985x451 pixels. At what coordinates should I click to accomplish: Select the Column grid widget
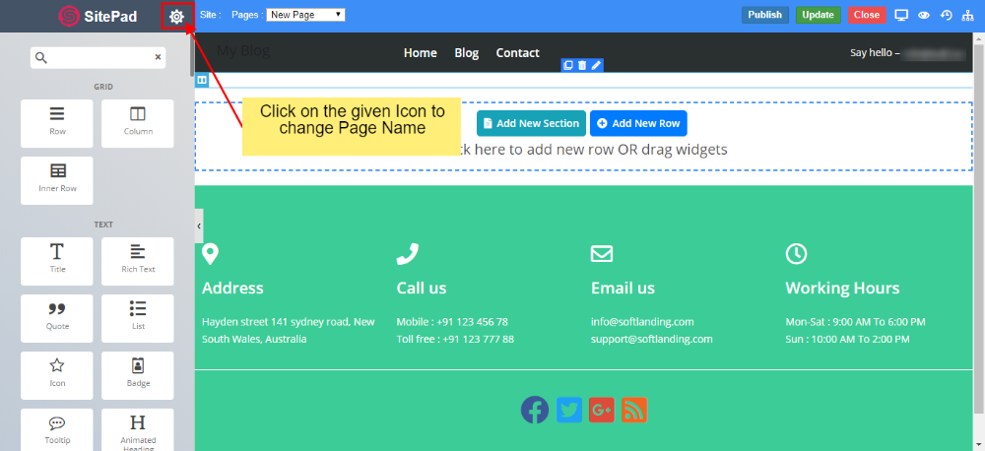pyautogui.click(x=138, y=122)
